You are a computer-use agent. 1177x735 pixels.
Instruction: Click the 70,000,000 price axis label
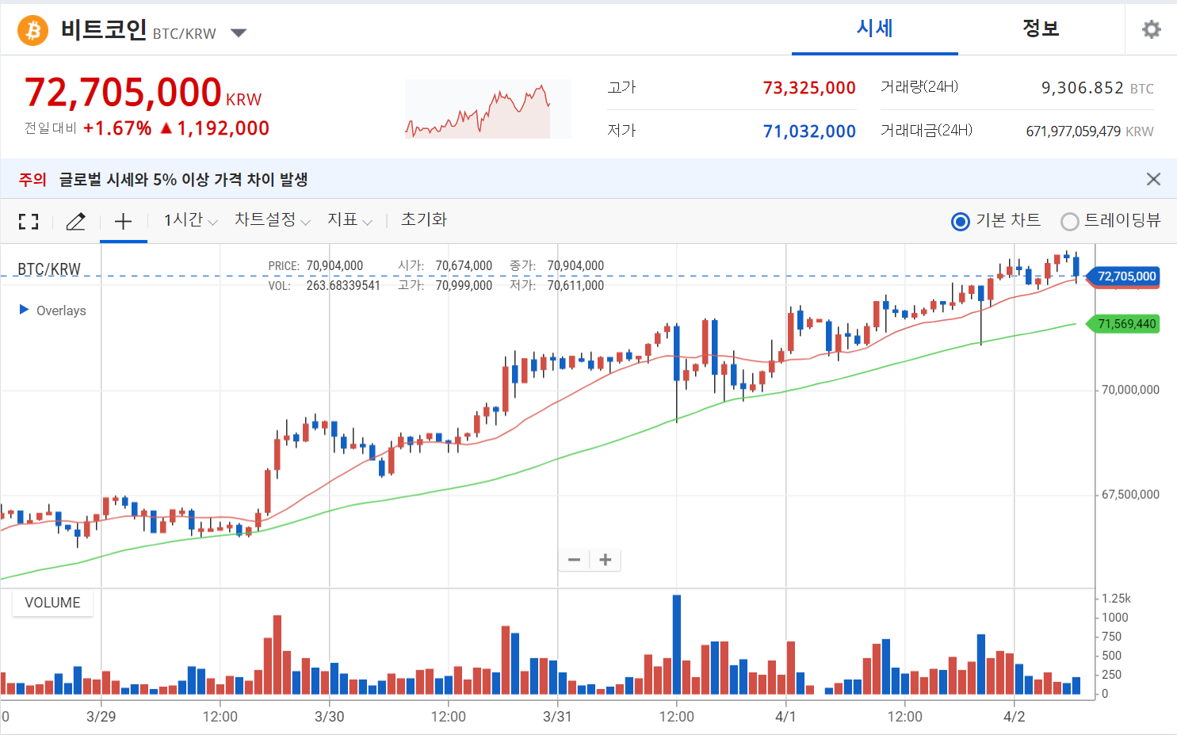point(1130,390)
